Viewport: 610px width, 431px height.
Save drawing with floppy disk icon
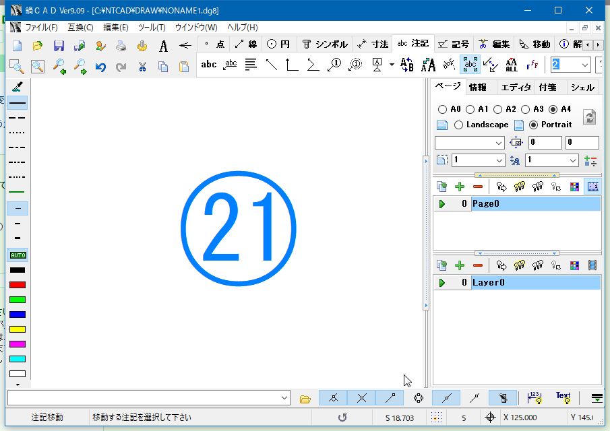click(59, 46)
